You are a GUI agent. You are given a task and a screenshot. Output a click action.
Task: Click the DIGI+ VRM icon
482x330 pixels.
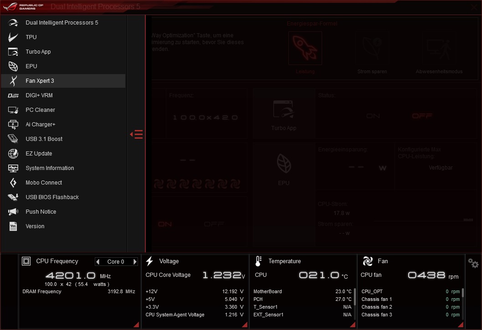(x=13, y=95)
